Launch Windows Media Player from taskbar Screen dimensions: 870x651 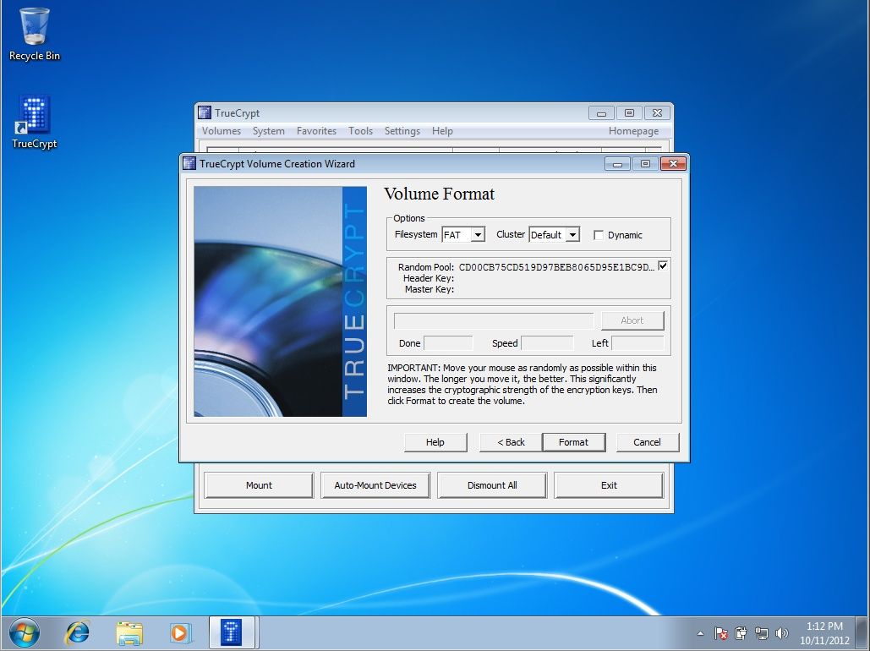pyautogui.click(x=180, y=633)
